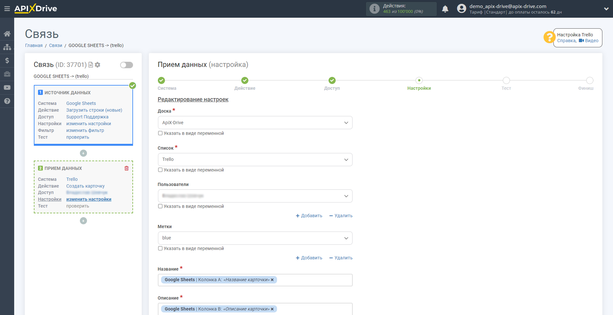The image size is (613, 315).
Task: Remove the Google Sheets Колонка A tag
Action: 272,280
